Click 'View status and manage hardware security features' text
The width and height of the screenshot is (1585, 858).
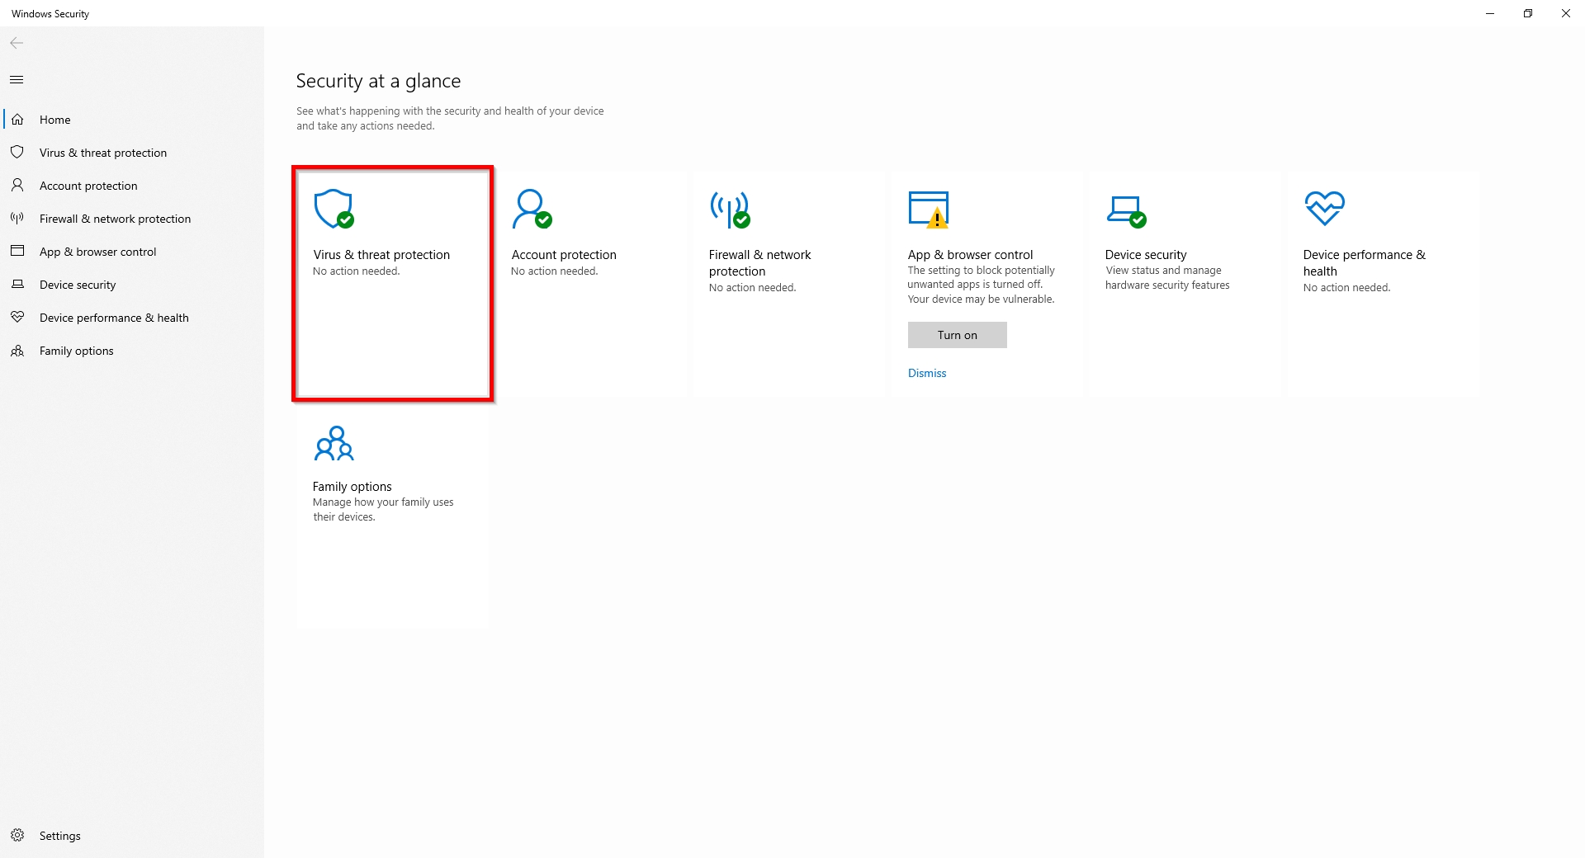pos(1167,277)
